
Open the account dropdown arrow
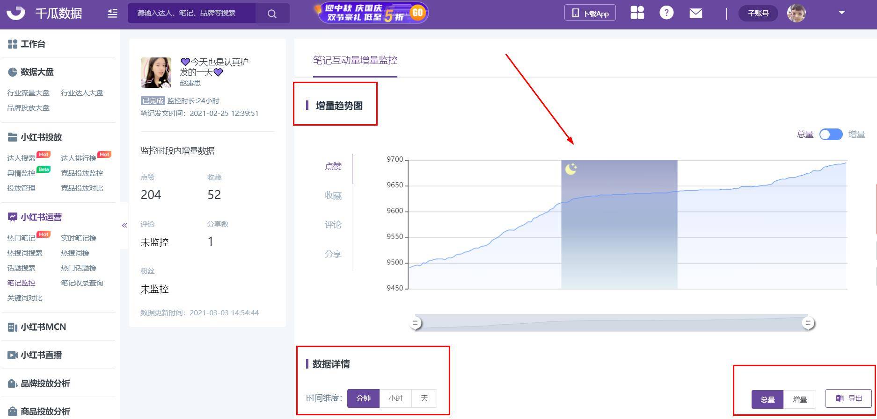(841, 13)
